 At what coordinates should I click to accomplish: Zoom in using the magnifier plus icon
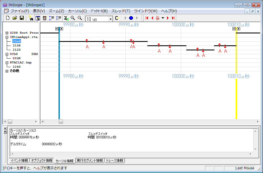[73, 18]
